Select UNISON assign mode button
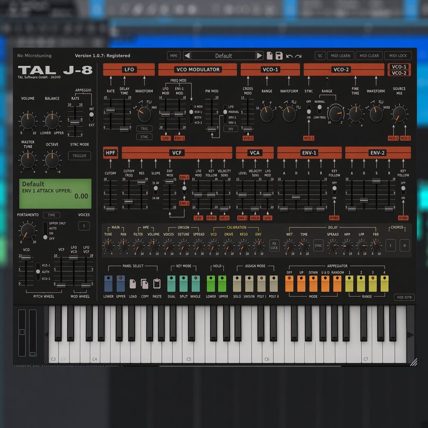Screen dimensions: 428x428 (x=249, y=284)
